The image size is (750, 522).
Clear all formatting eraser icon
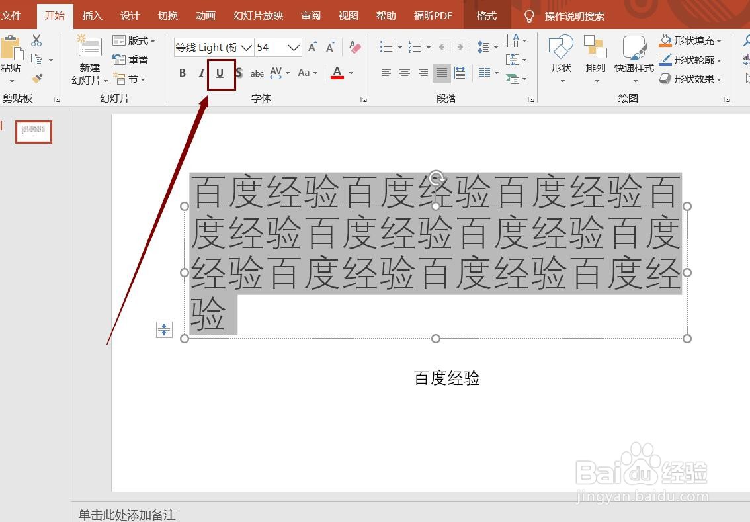click(355, 47)
